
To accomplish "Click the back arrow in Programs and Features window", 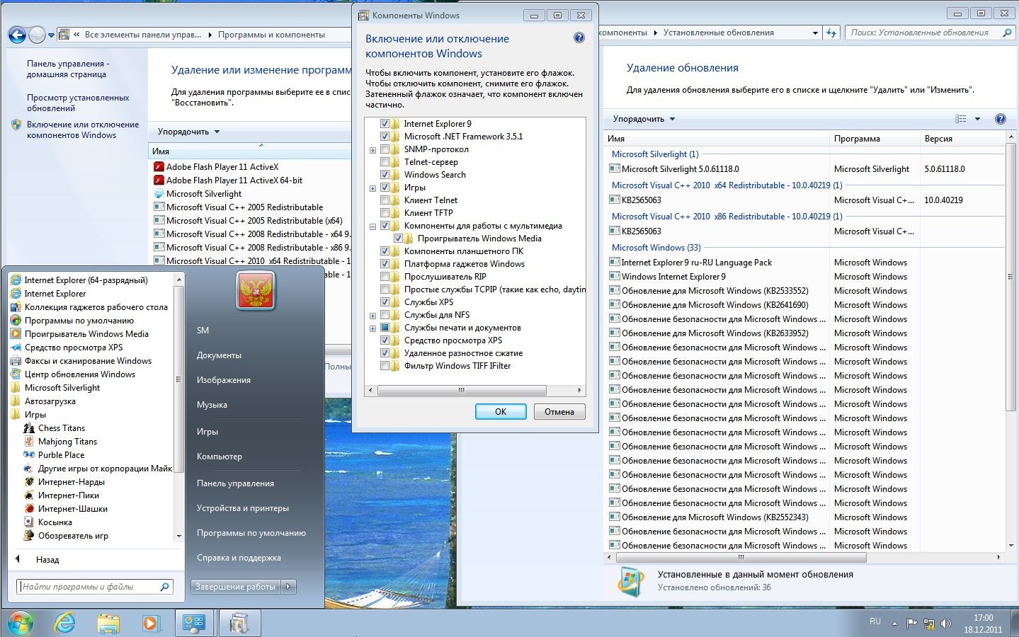I will [x=17, y=34].
